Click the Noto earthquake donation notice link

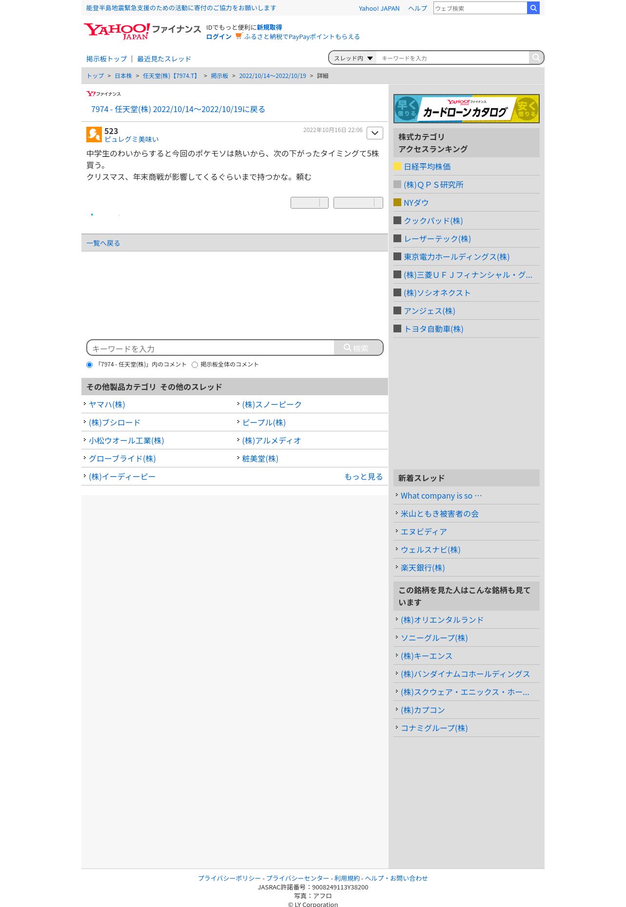pyautogui.click(x=181, y=8)
